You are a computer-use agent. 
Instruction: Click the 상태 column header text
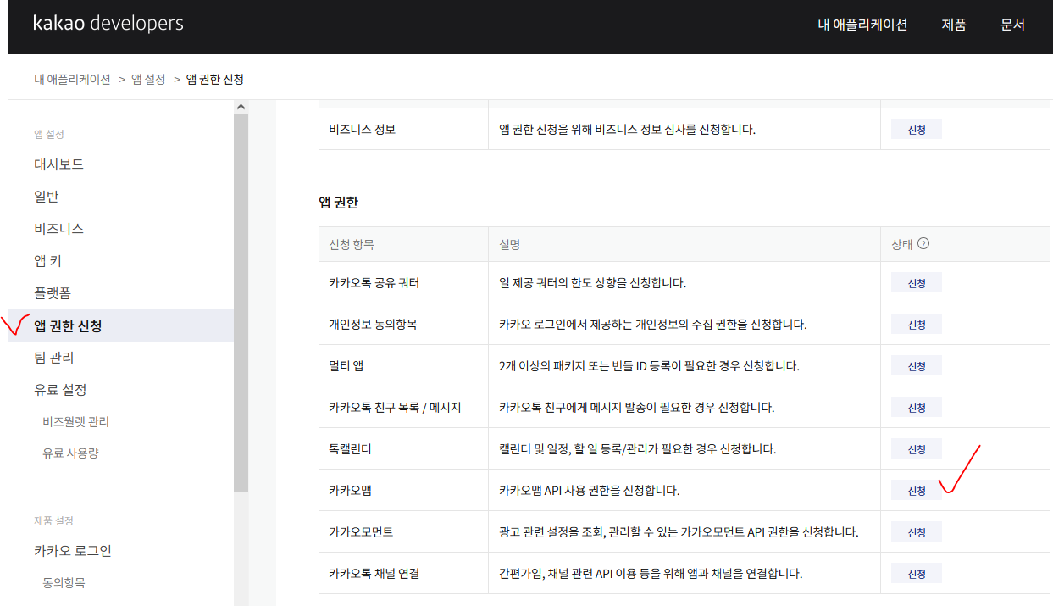[x=901, y=244]
